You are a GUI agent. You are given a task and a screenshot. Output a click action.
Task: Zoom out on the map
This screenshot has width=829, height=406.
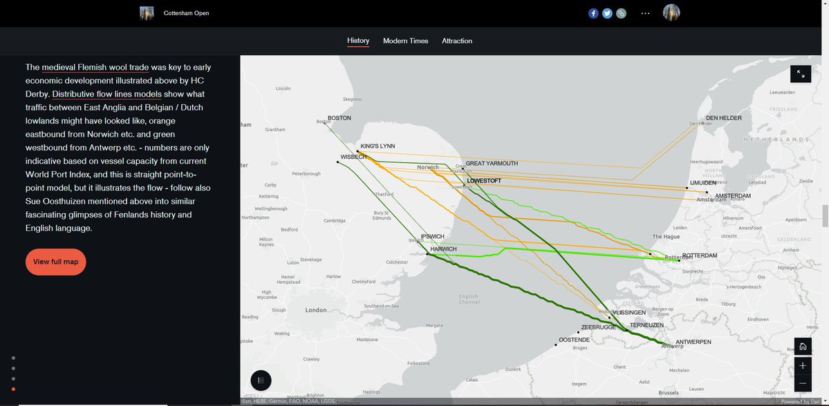coord(802,383)
